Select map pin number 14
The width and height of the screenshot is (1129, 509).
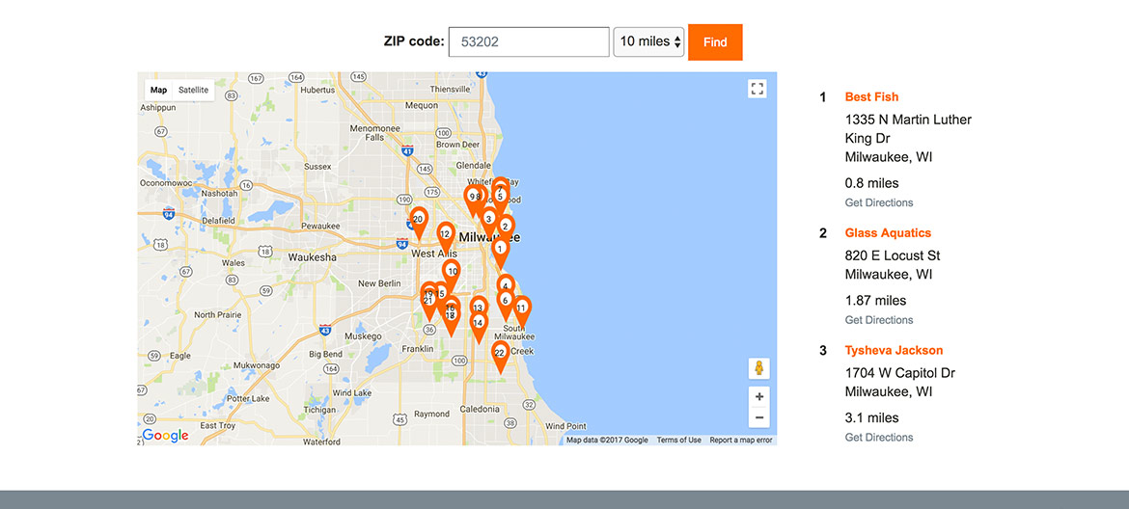tap(478, 325)
